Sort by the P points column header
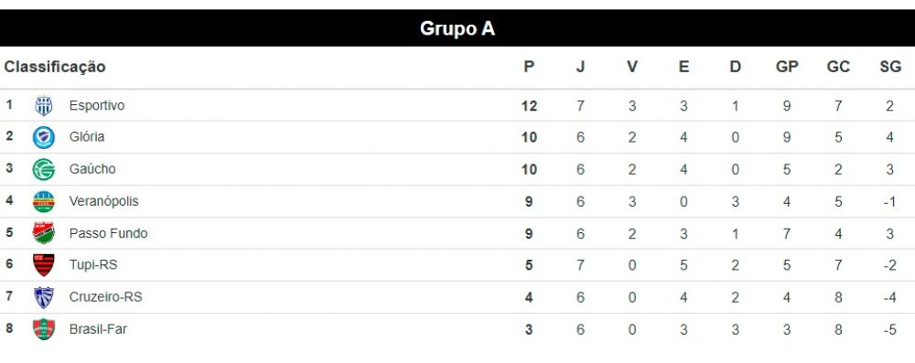Image resolution: width=915 pixels, height=363 pixels. tap(529, 67)
